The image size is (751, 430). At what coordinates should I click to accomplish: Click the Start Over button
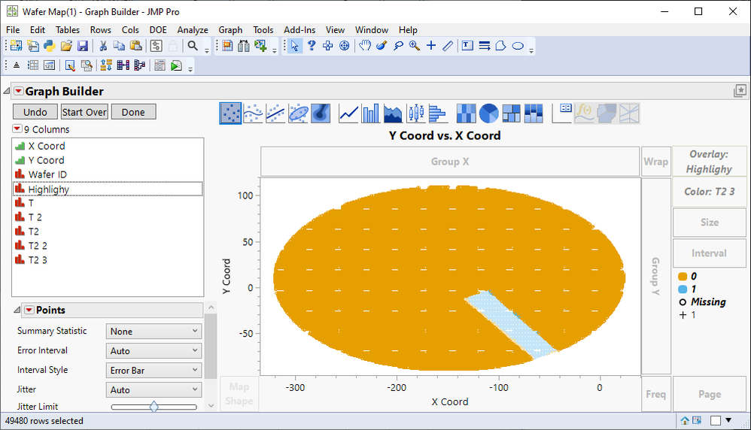coord(84,112)
